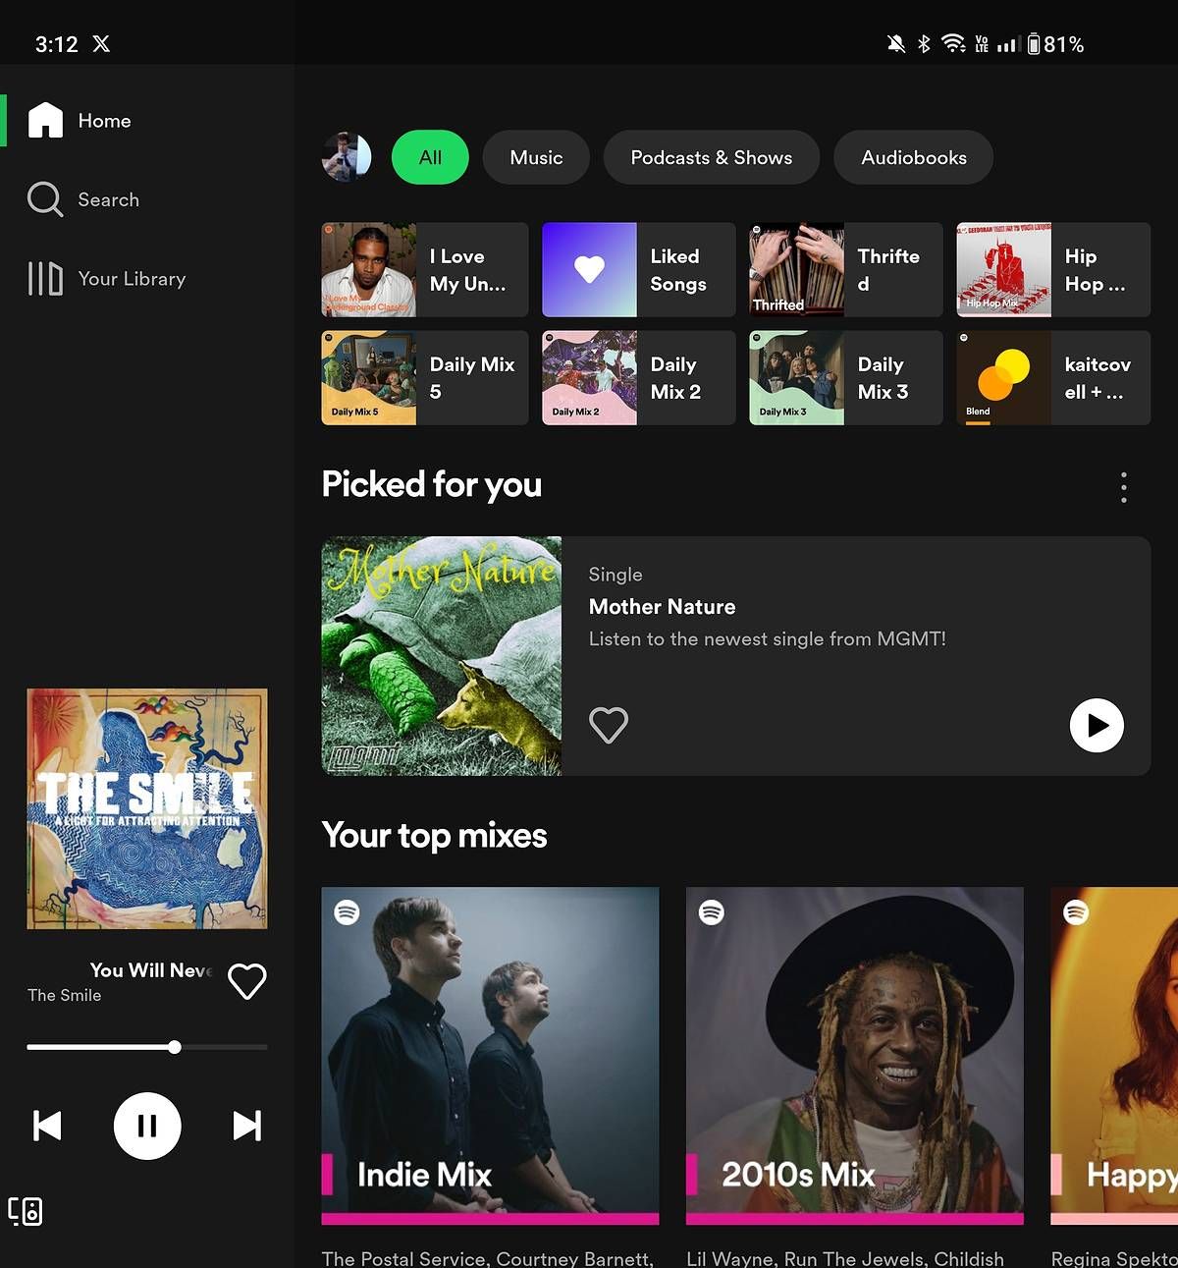
Task: Pause the currently playing song
Action: click(147, 1126)
